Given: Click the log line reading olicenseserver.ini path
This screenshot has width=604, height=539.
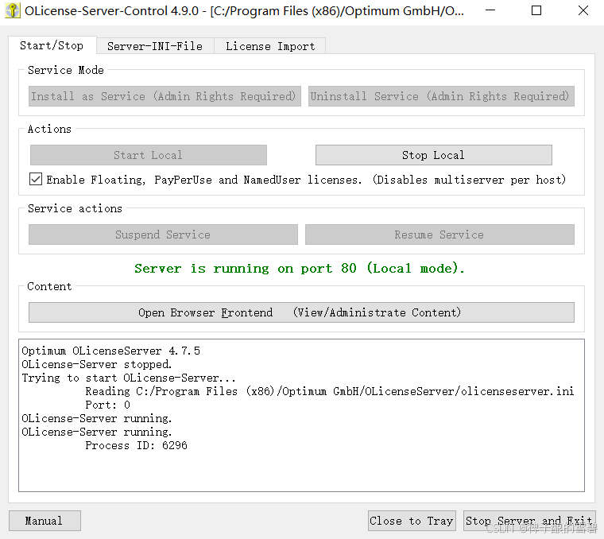Looking at the screenshot, I should pos(329,391).
